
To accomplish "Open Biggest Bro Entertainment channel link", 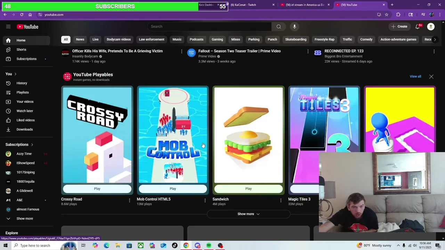I will point(343,56).
